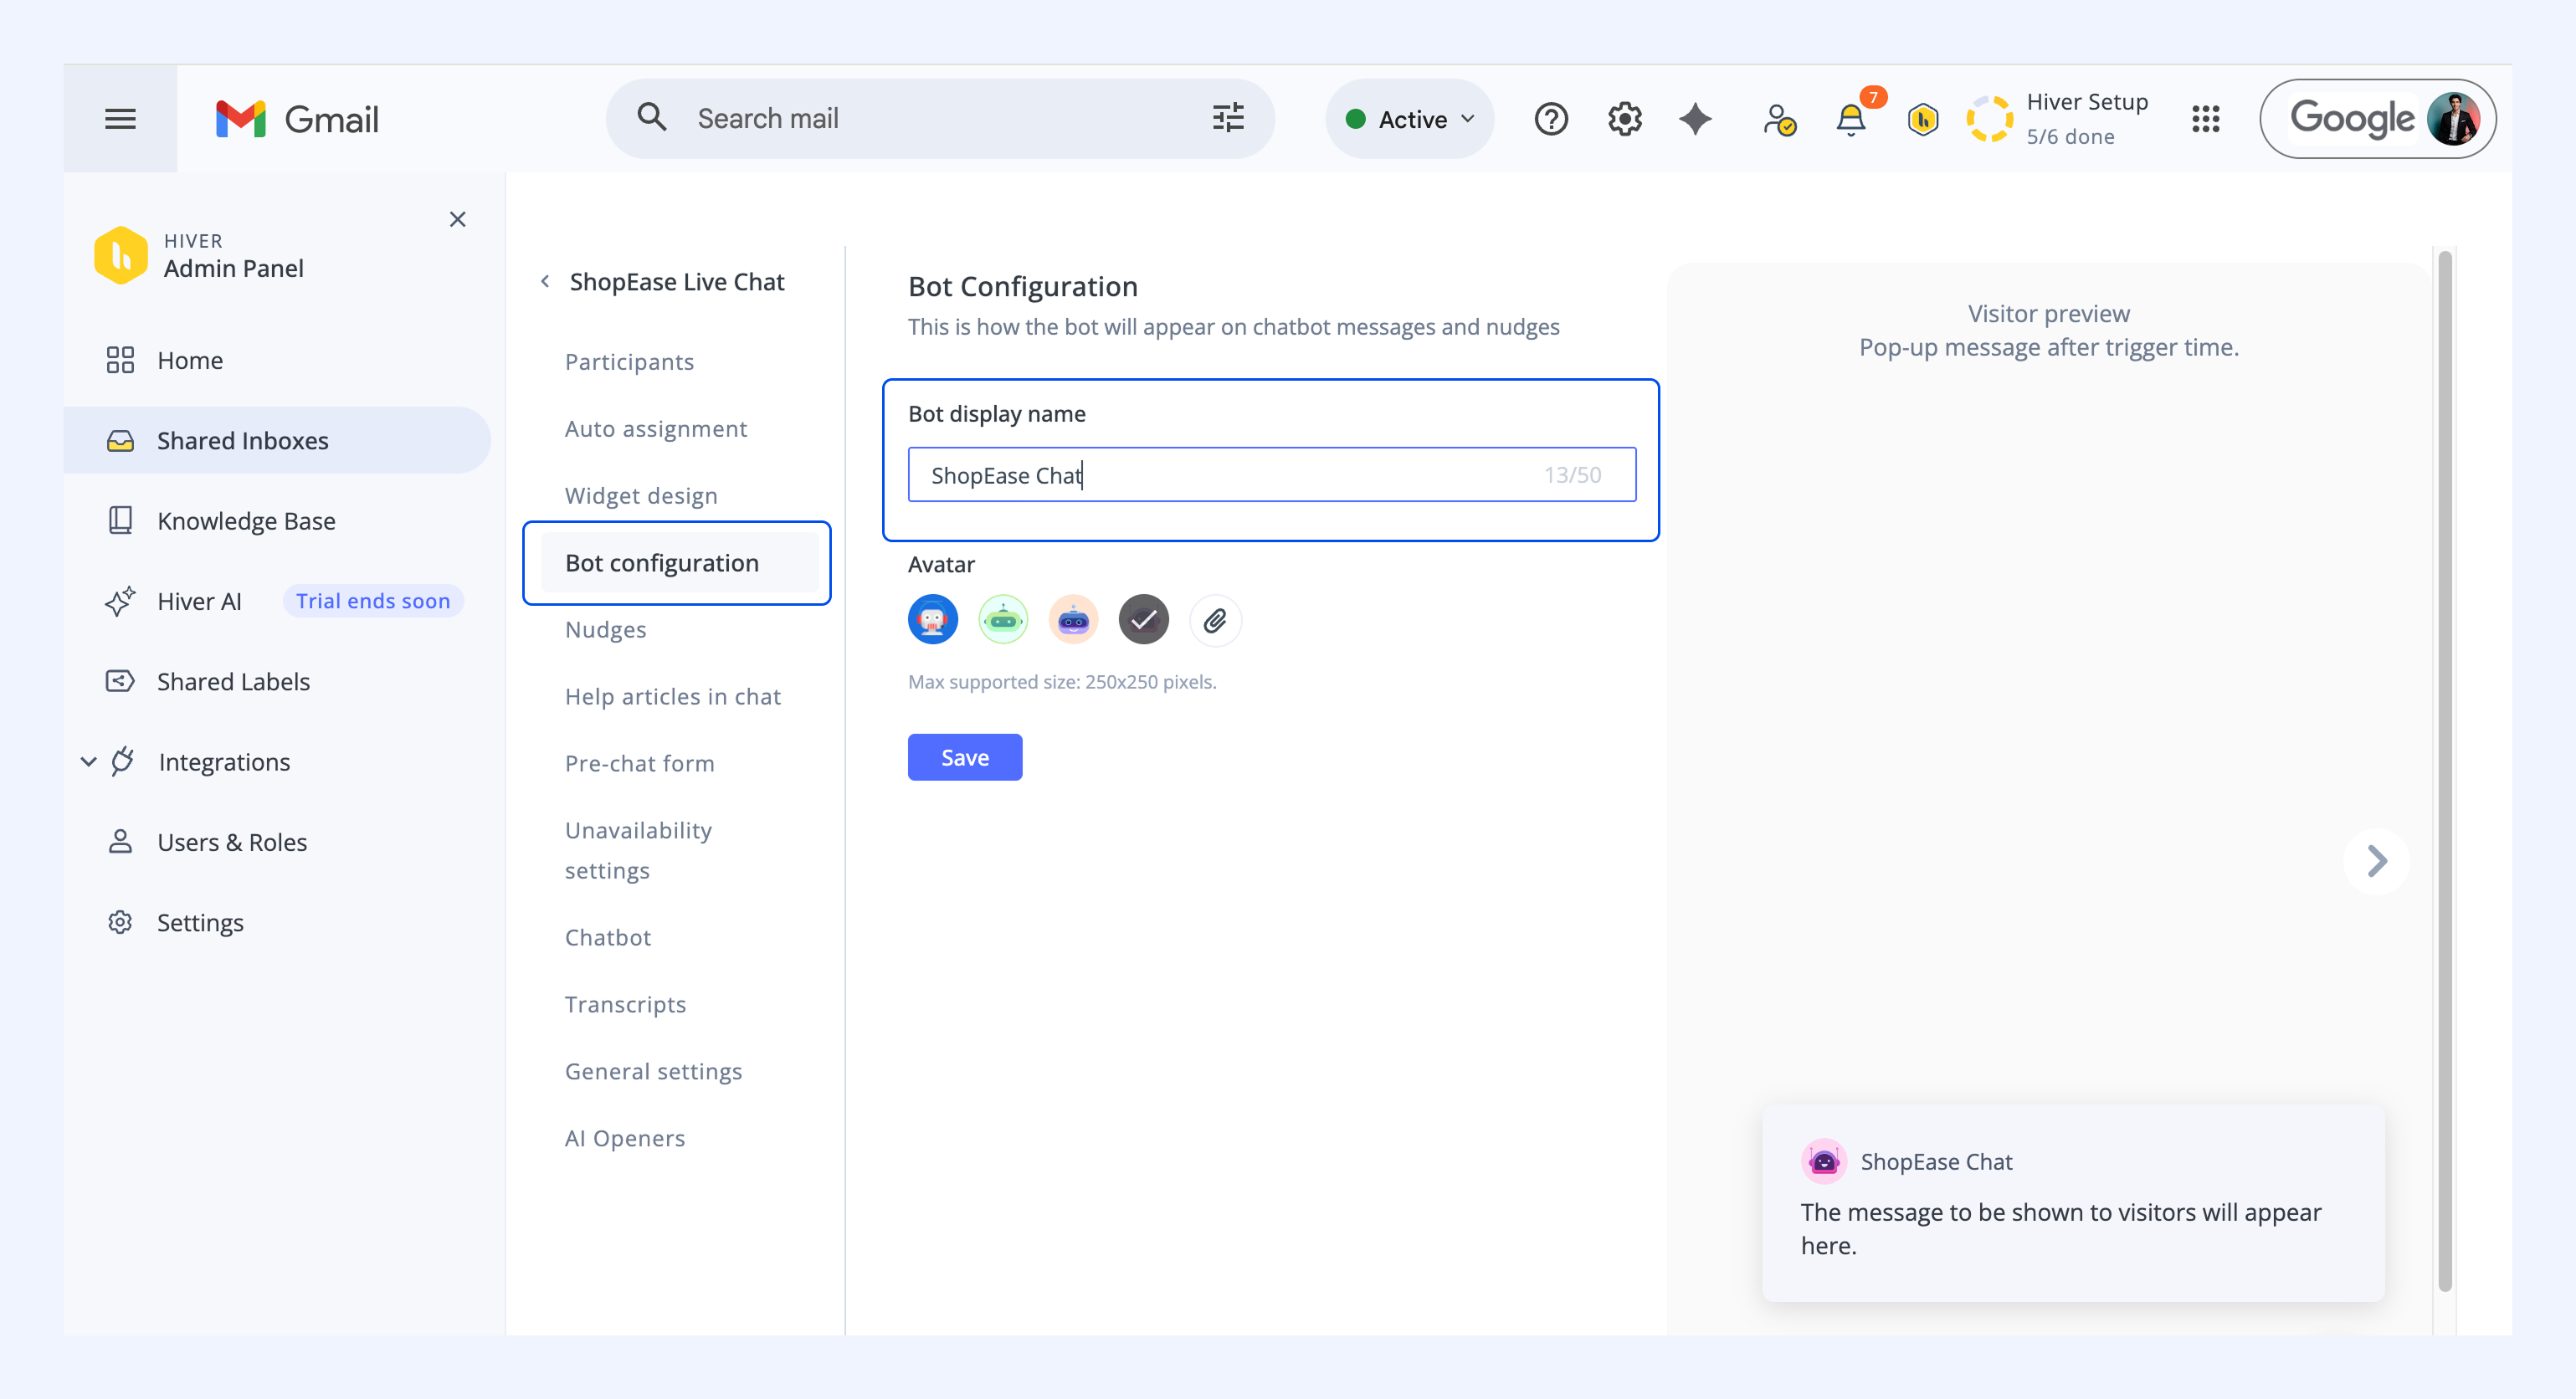Image resolution: width=2576 pixels, height=1399 pixels.
Task: Click the user check status icon
Action: click(x=1779, y=119)
